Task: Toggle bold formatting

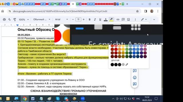Action: click(x=89, y=20)
